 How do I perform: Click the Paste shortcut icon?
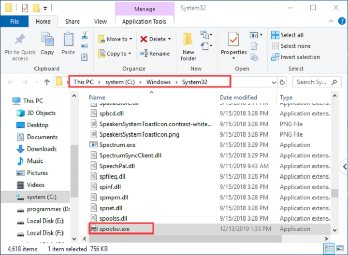click(x=84, y=57)
